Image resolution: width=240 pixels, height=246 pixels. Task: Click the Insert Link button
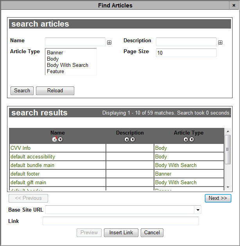pyautogui.click(x=121, y=233)
